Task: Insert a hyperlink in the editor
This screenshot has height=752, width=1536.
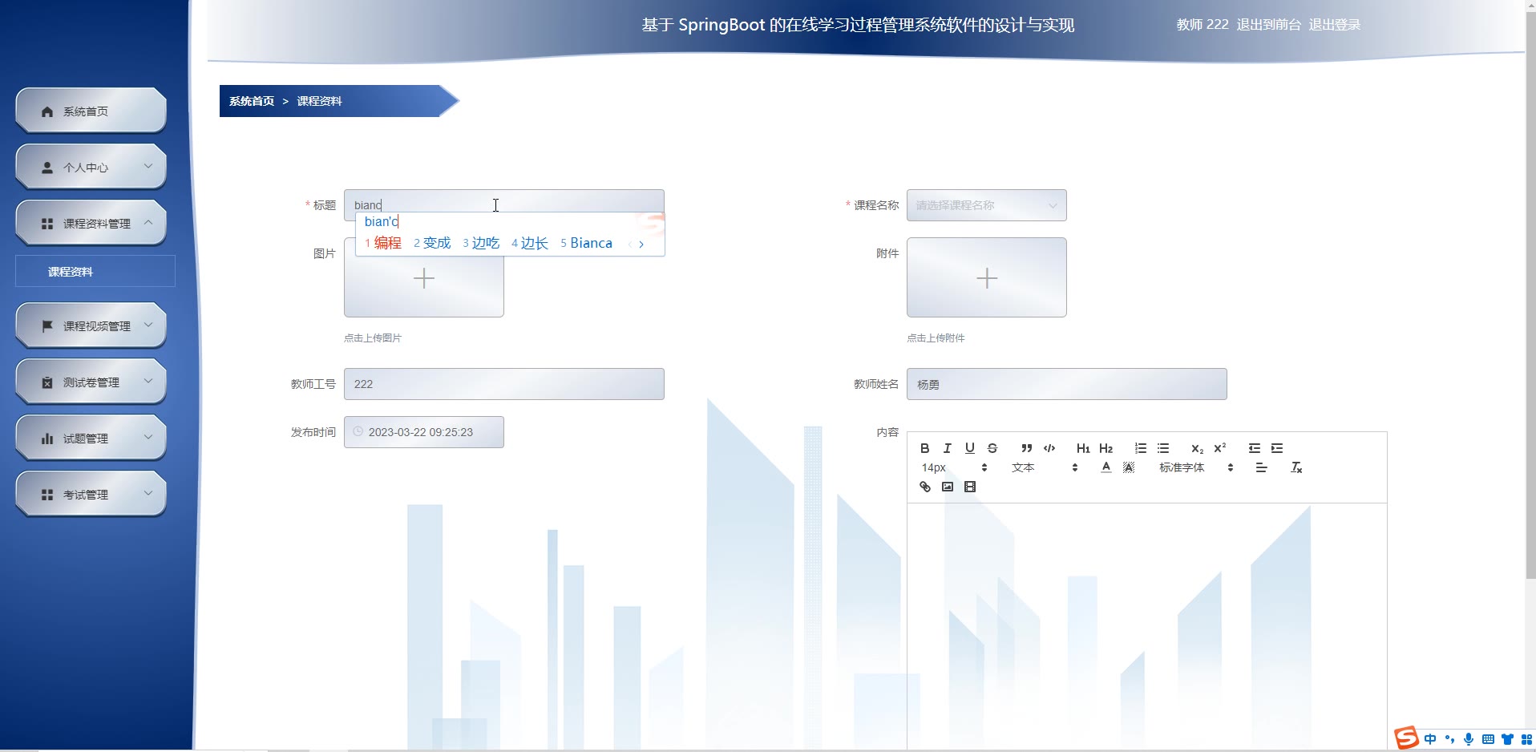Action: click(924, 487)
